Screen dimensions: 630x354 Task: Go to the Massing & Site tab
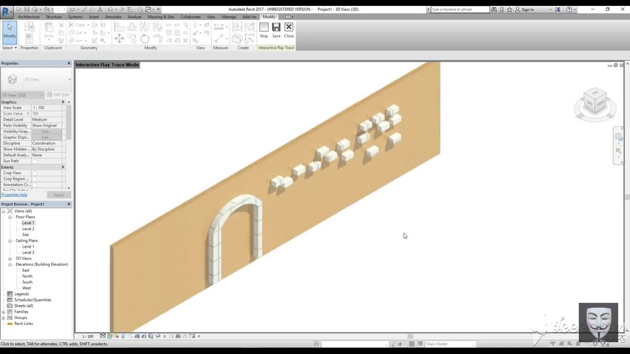[160, 17]
